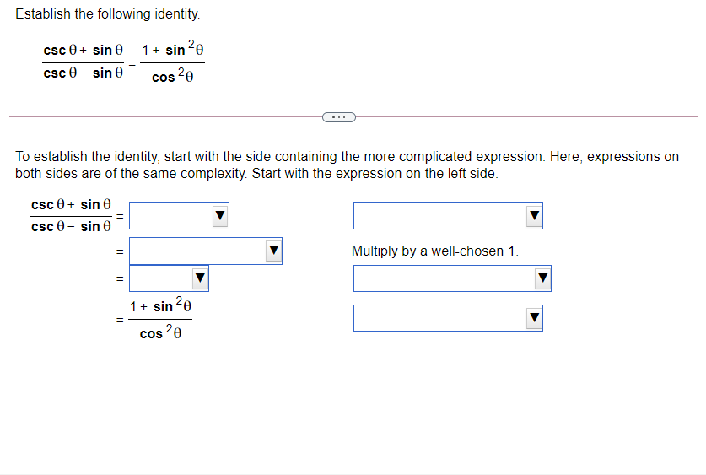706x475 pixels.
Task: Click the 'Establish the following identity.' heading
Action: tap(108, 14)
